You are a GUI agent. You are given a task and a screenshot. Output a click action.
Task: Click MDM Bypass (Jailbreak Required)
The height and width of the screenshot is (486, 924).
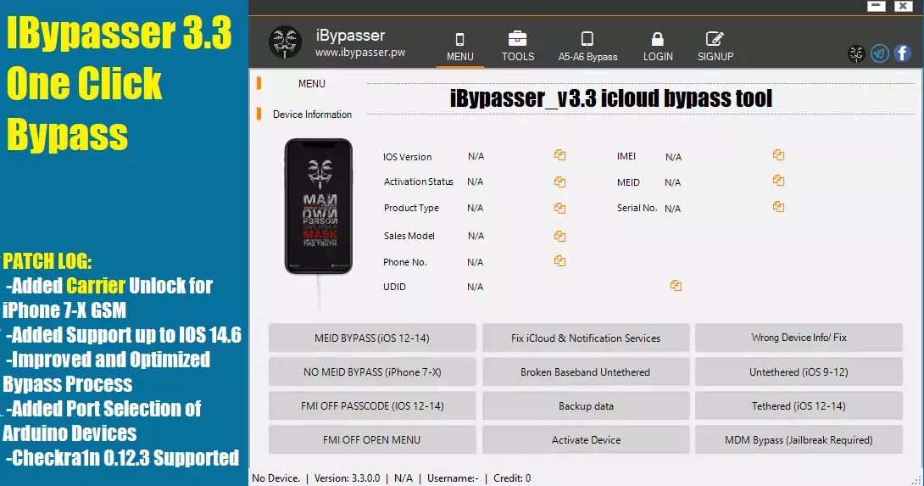(799, 440)
